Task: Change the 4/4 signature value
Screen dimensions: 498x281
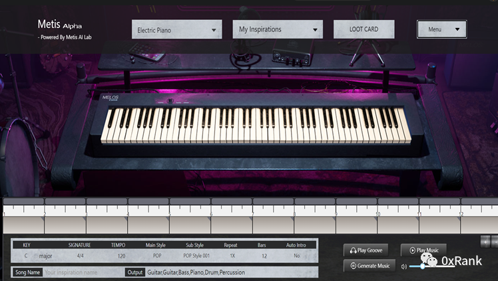Action: (81, 256)
